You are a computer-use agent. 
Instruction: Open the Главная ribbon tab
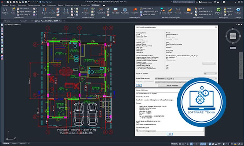[5, 5]
